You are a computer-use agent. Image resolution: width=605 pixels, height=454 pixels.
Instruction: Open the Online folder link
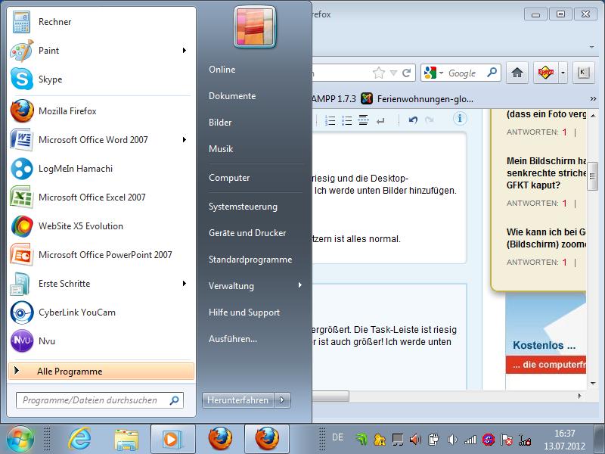(222, 70)
